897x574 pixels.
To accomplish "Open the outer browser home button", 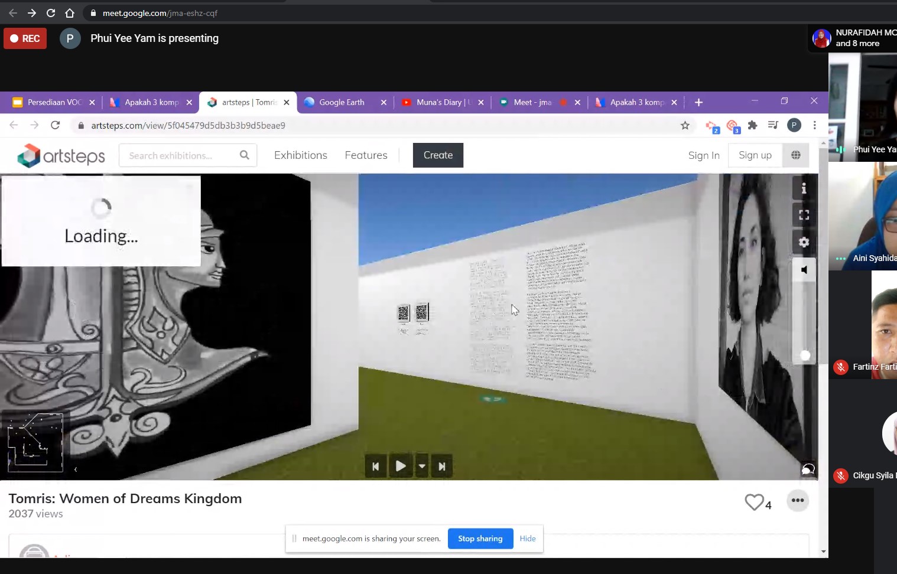I will pyautogui.click(x=70, y=13).
